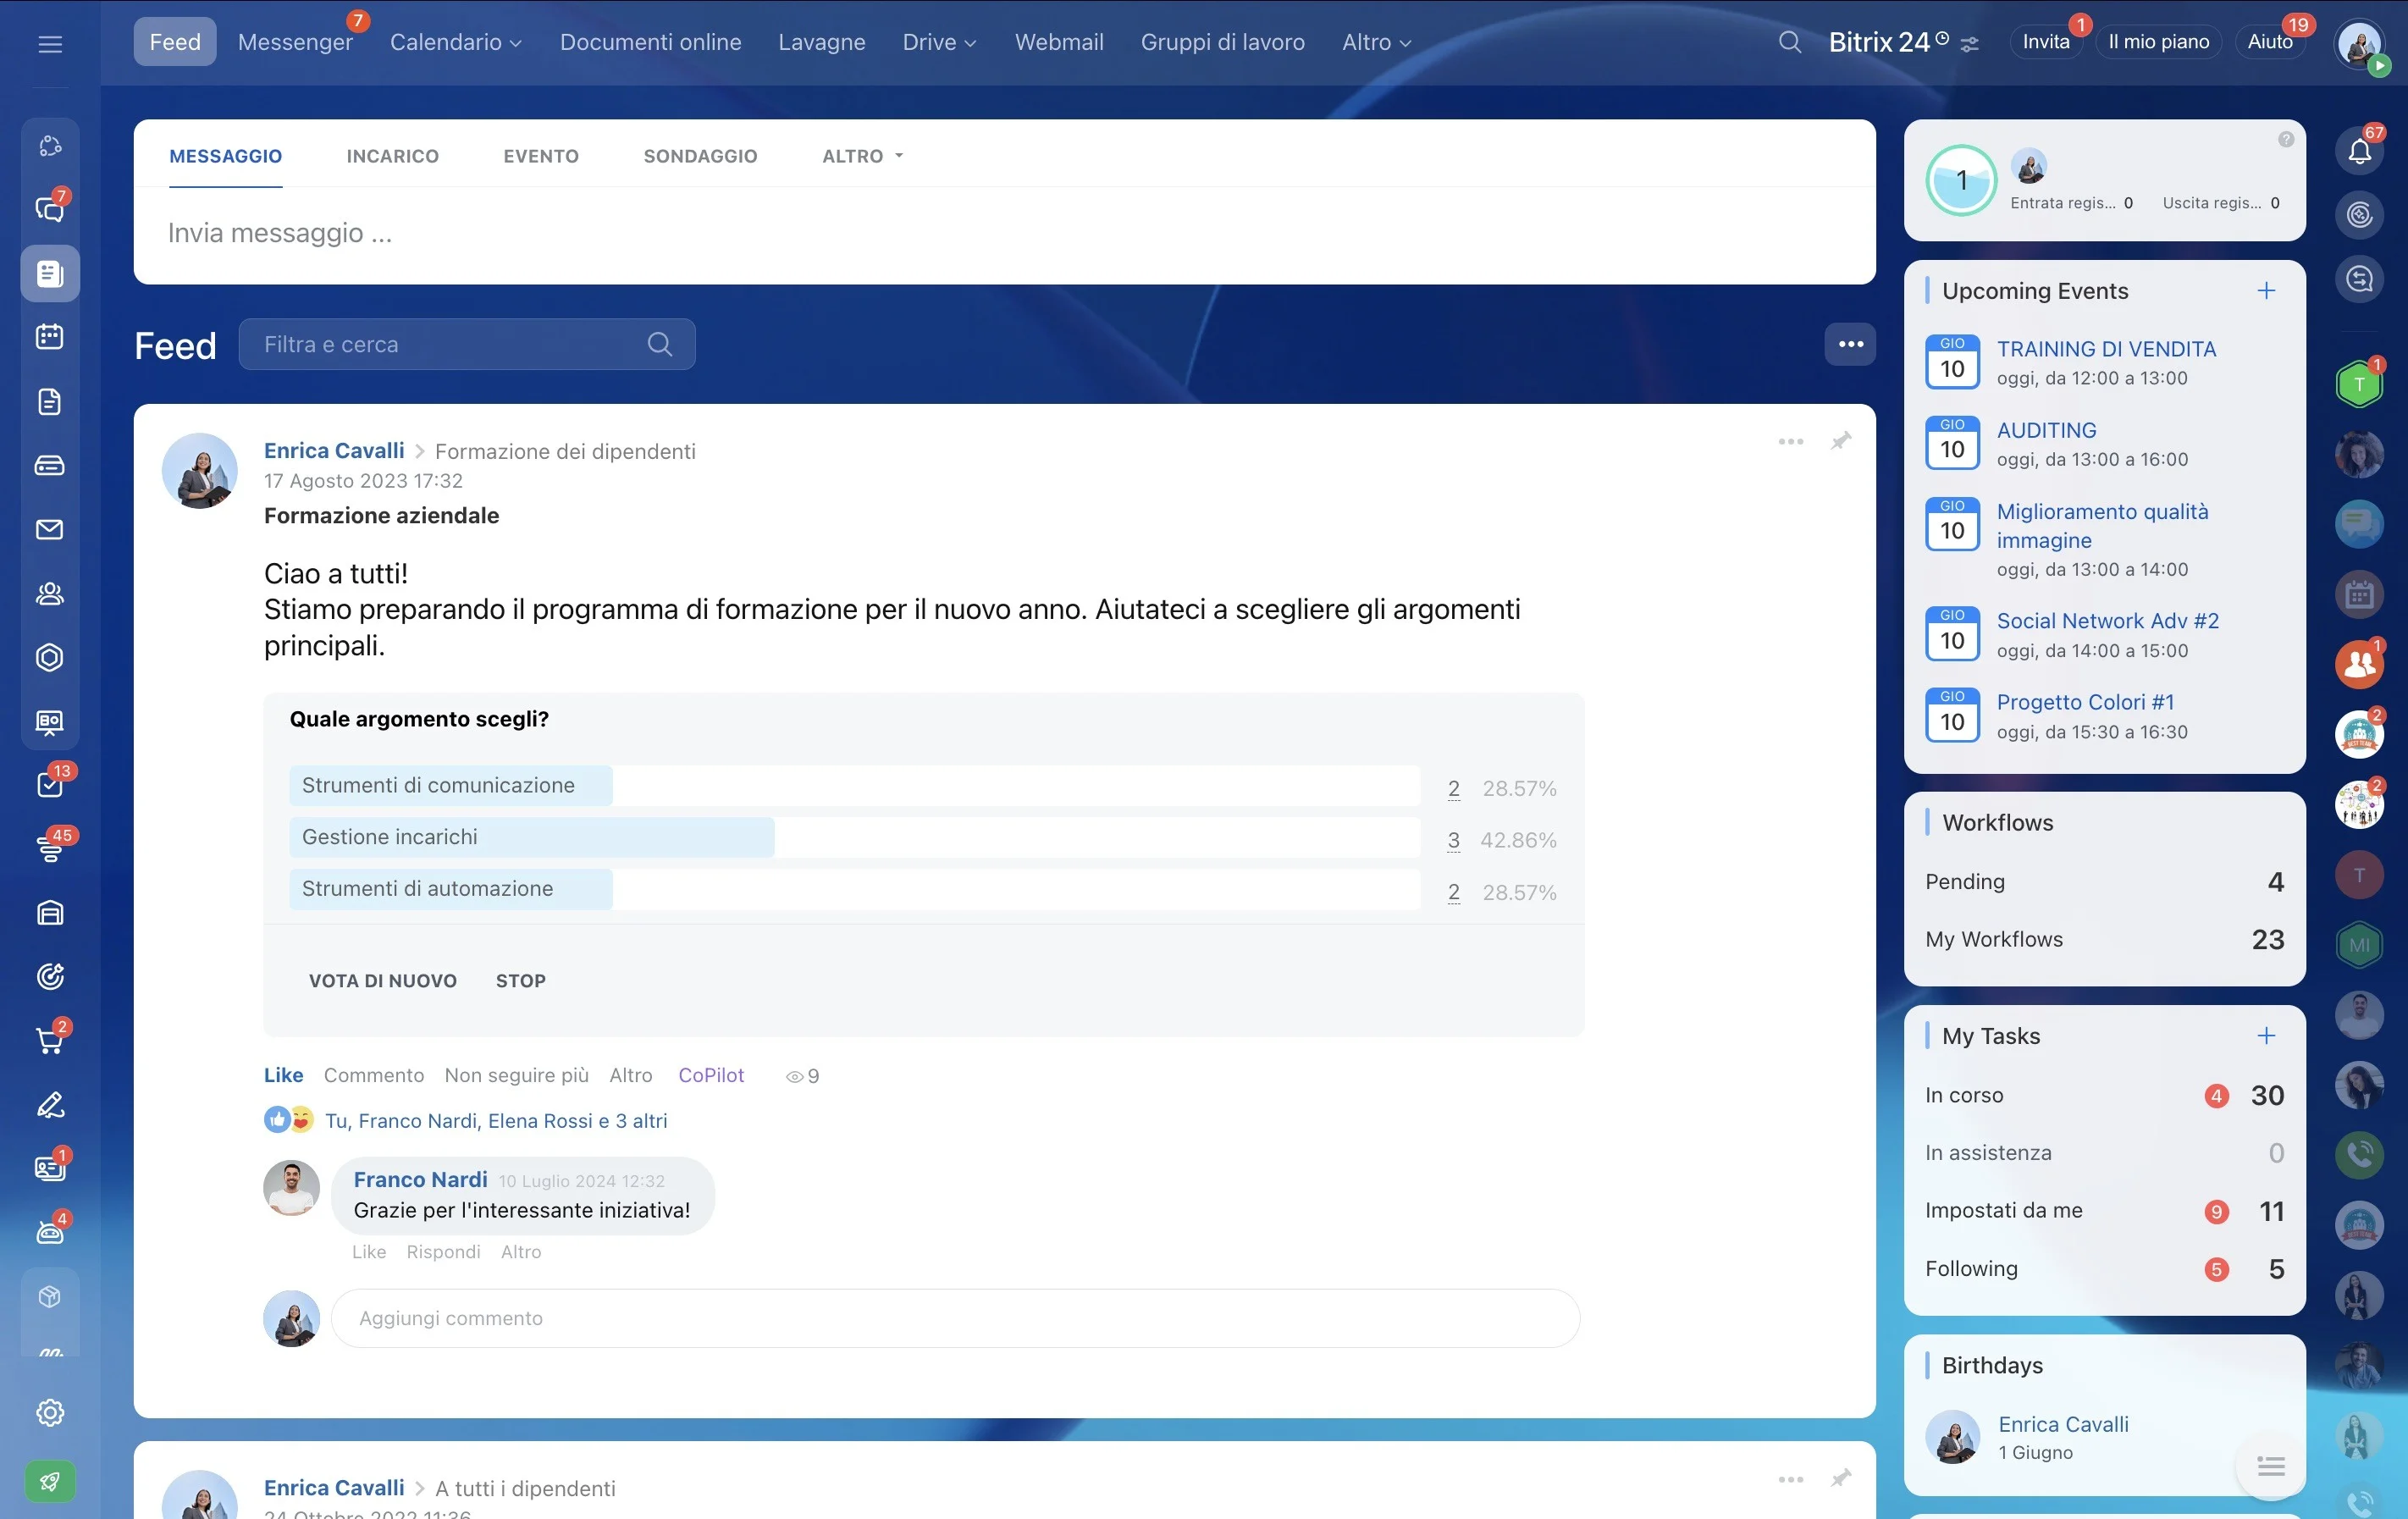
Task: Open the TRAINING DI VENDITA event link
Action: pos(2106,349)
